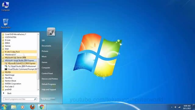Image resolution: width=195 pixels, height=110 pixels.
Task: Open Games in Start menu right pane
Action: [44, 62]
